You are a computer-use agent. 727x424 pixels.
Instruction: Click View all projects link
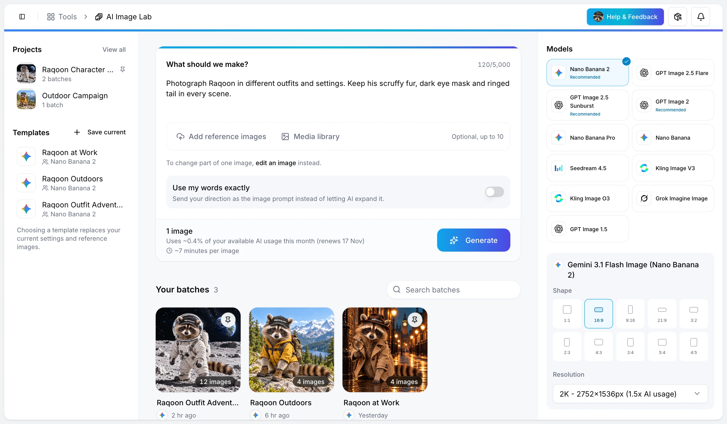point(114,50)
